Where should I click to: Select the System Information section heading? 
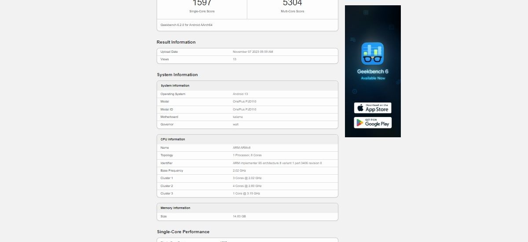tap(177, 75)
